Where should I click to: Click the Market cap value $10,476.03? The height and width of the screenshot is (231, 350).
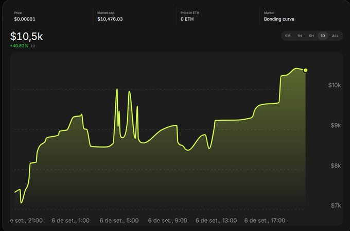click(x=110, y=19)
